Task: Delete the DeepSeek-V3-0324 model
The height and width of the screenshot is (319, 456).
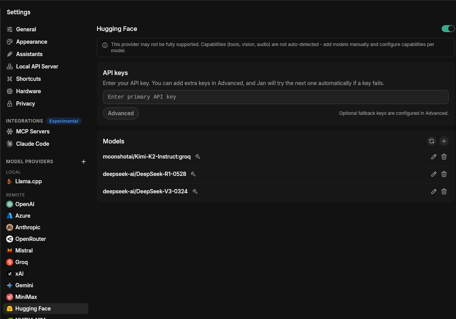Action: (x=444, y=191)
